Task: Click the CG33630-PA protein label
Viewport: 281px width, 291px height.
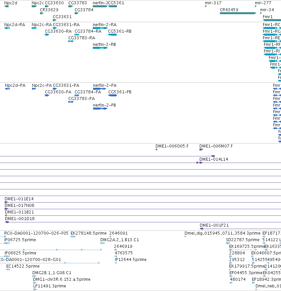Action: [58, 92]
